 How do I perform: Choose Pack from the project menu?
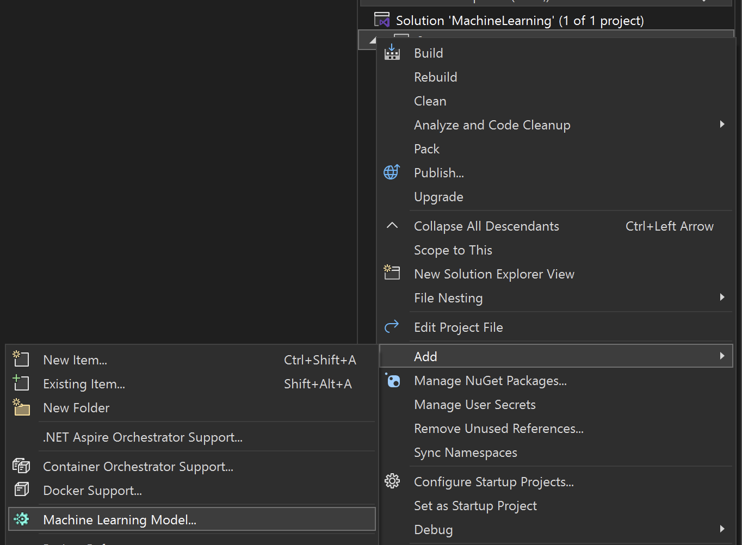(556, 149)
